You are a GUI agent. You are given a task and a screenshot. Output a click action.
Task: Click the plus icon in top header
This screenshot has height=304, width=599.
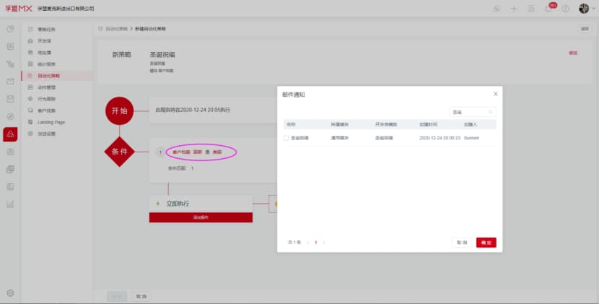click(x=514, y=9)
